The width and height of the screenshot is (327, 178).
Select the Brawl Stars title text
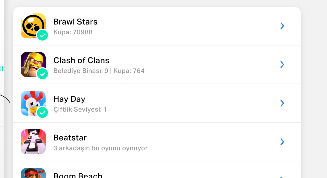click(x=75, y=22)
